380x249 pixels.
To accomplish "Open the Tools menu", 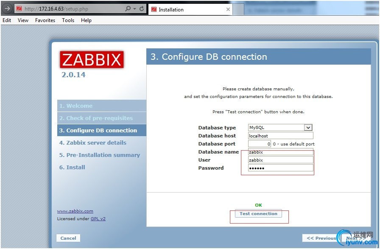I will pyautogui.click(x=68, y=20).
